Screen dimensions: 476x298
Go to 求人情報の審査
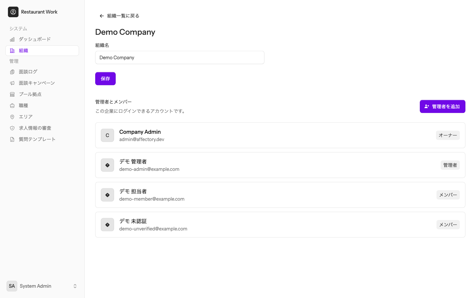tap(42, 128)
